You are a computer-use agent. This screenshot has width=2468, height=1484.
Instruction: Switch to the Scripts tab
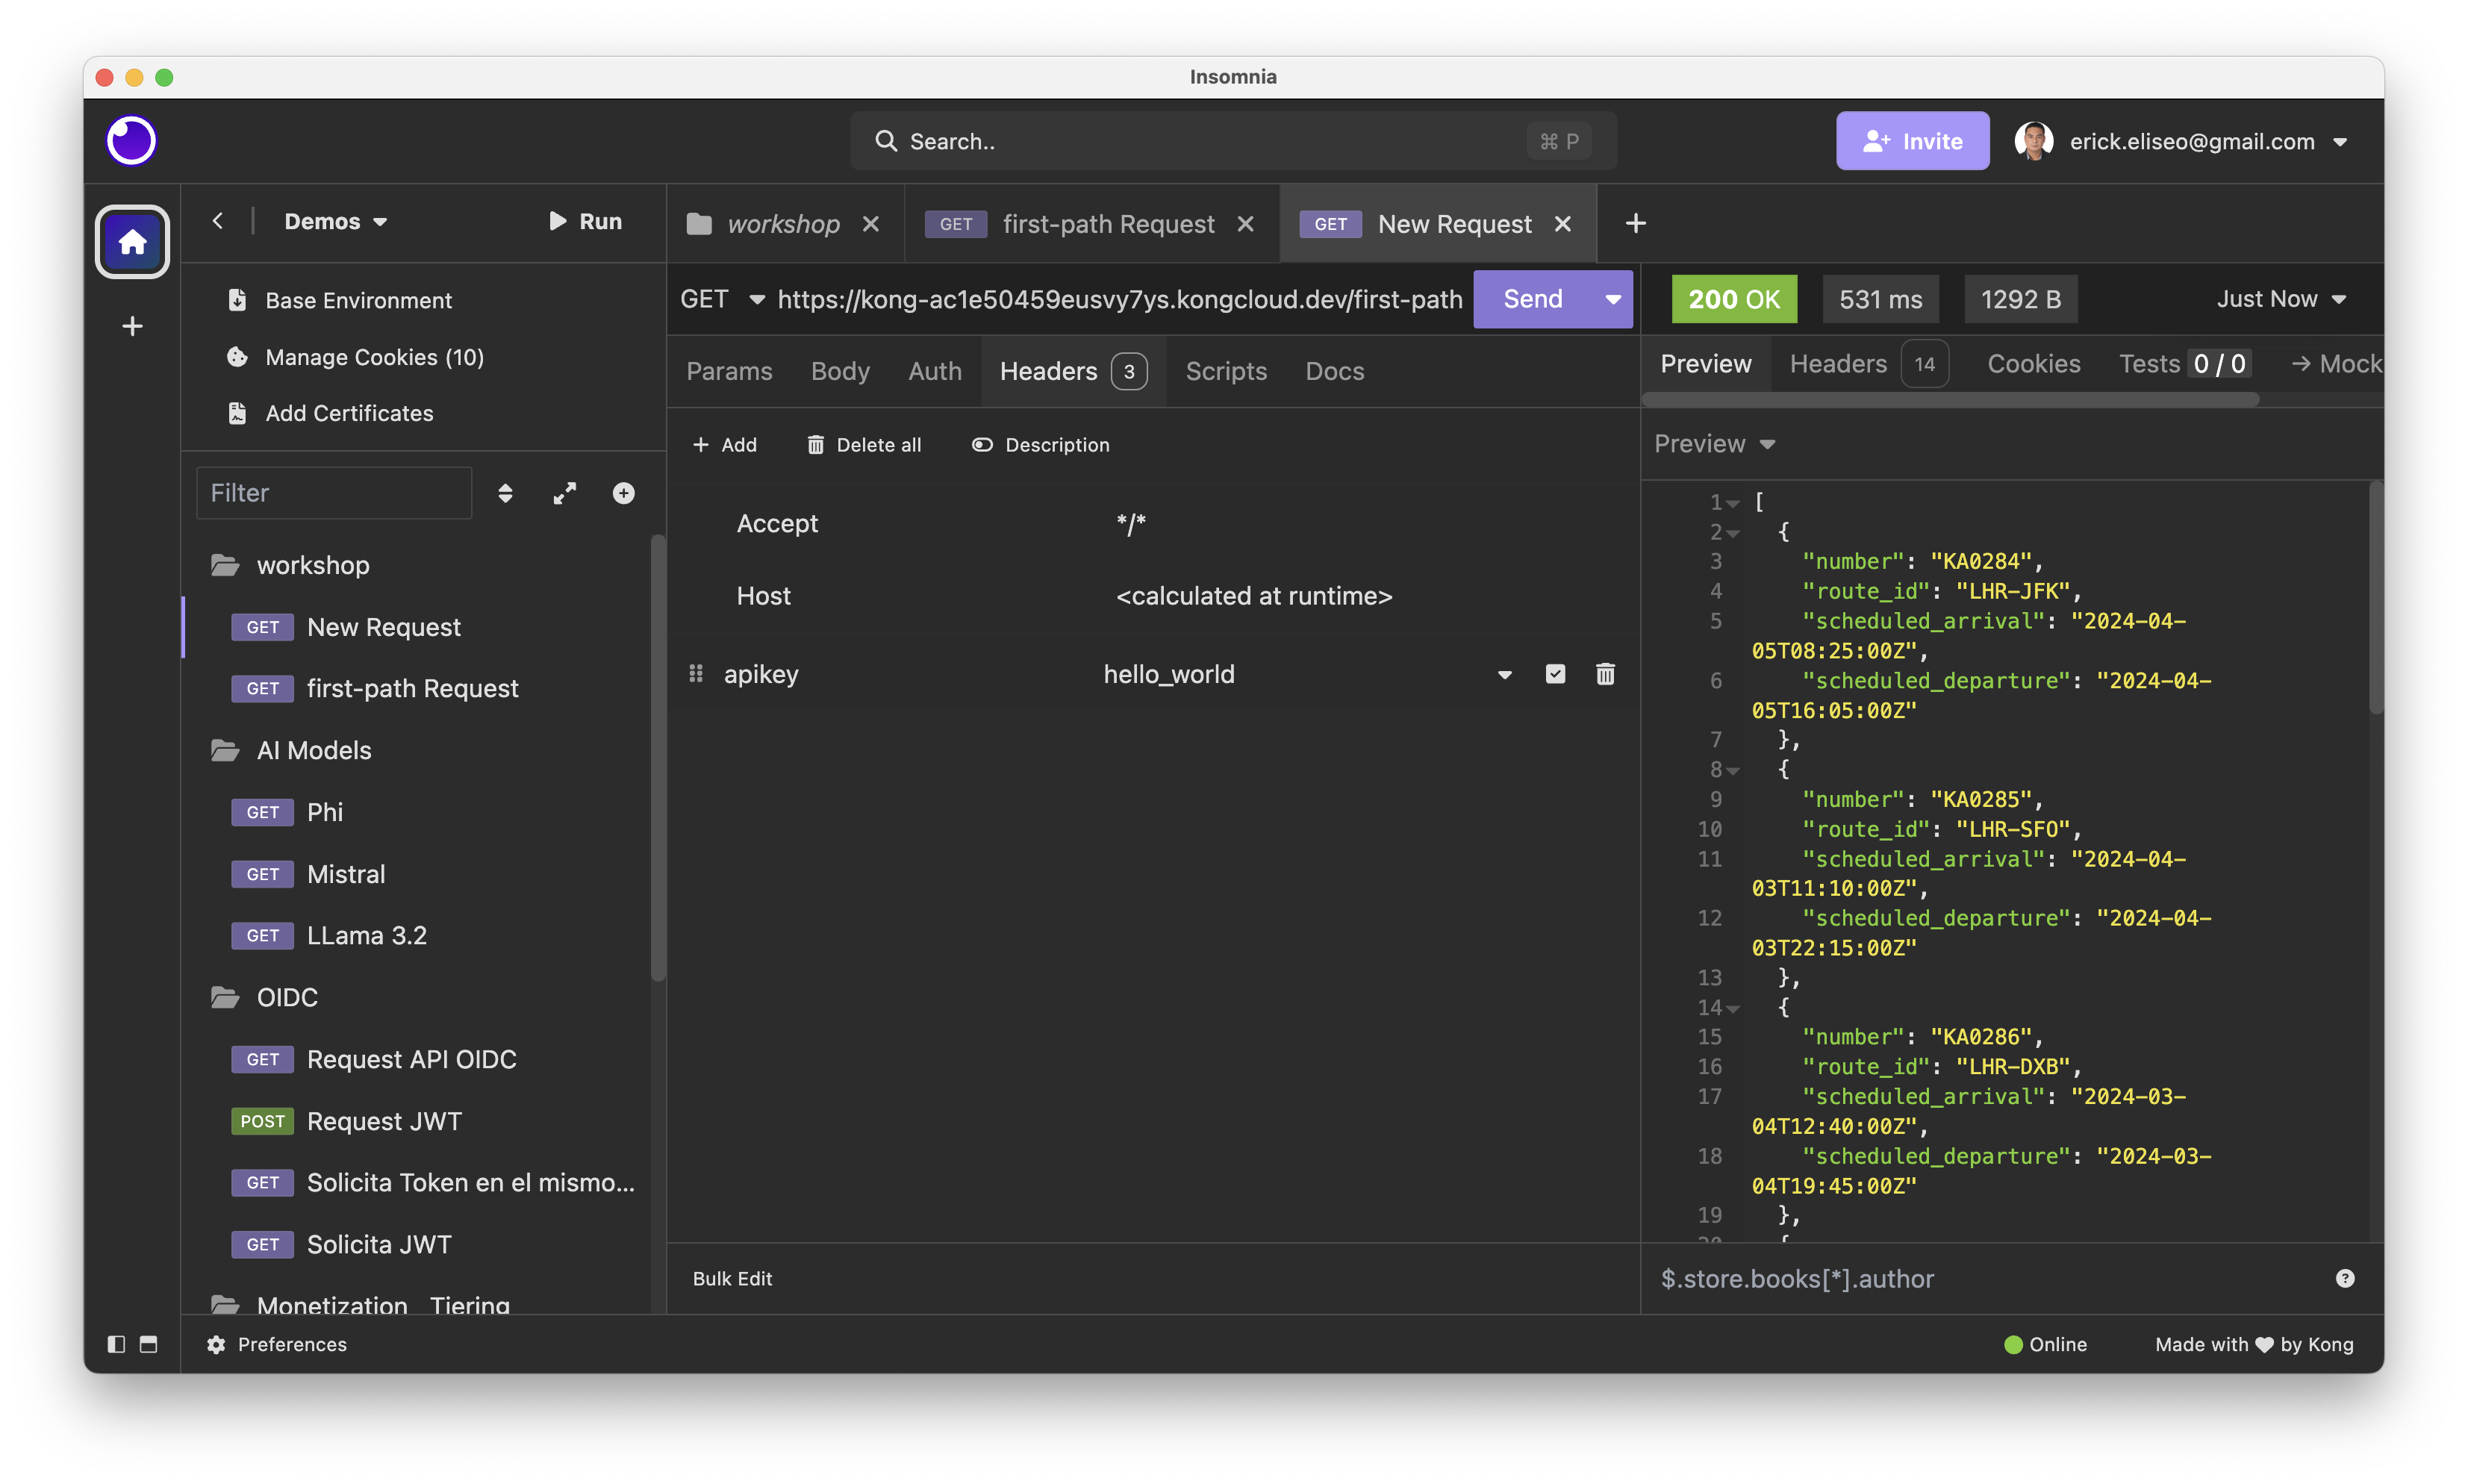click(x=1226, y=371)
